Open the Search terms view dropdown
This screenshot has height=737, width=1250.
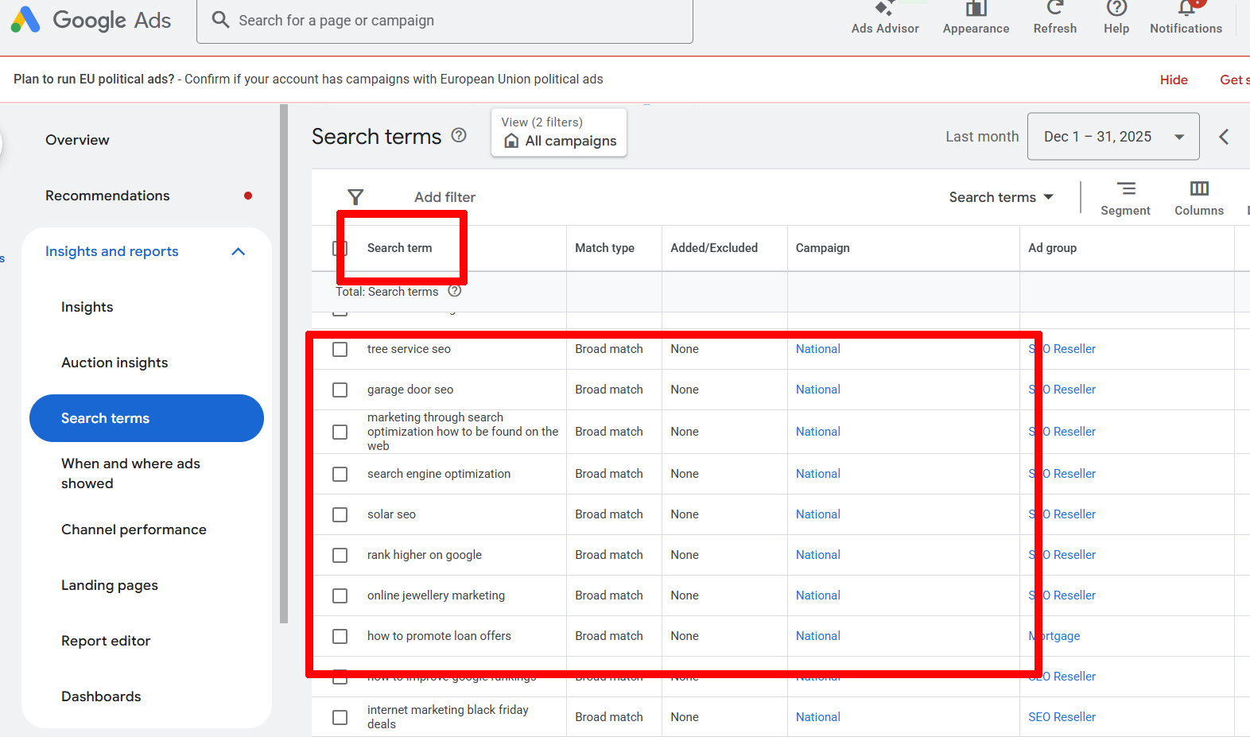[1000, 197]
